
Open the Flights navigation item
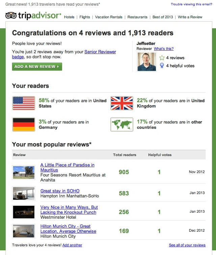(84, 17)
